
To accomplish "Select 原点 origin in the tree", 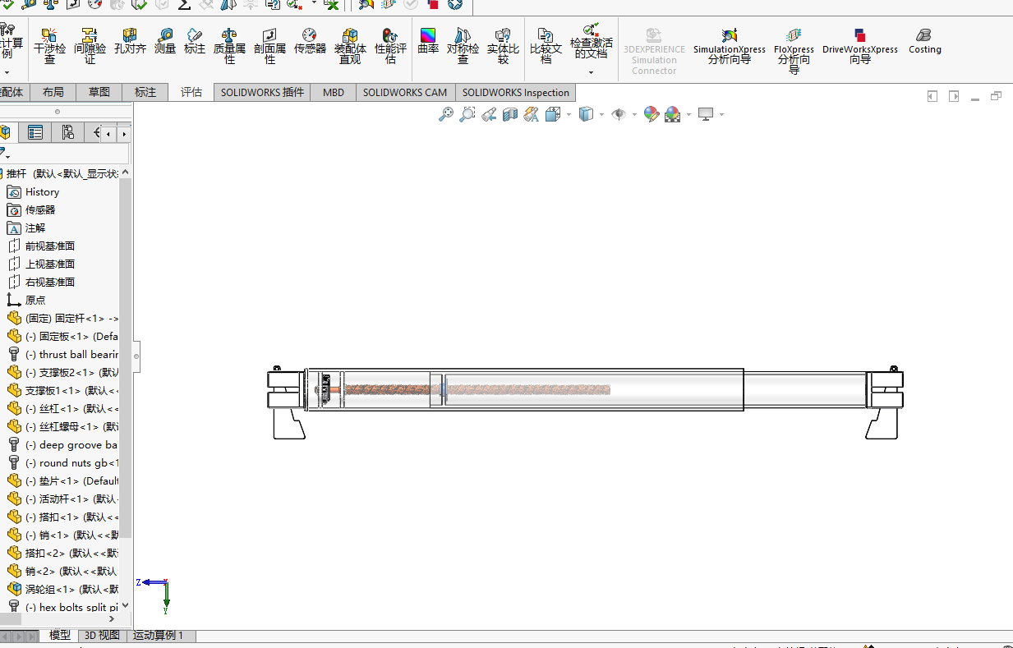I will point(35,300).
